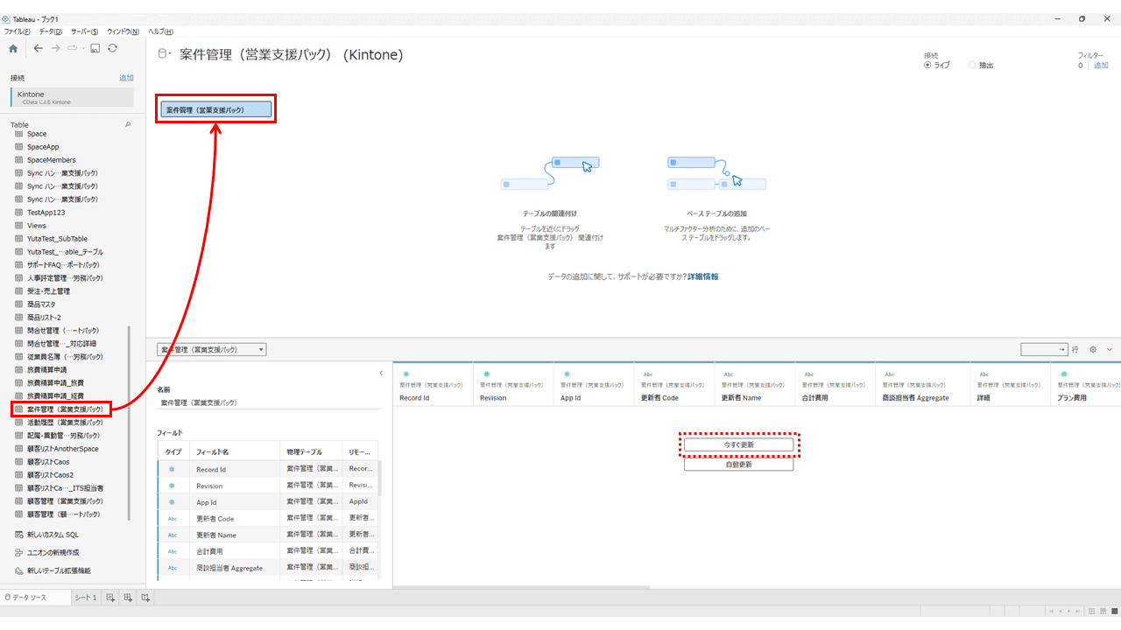1121x630 pixels.
Task: Open the ウィンドウ menu
Action: click(x=123, y=31)
